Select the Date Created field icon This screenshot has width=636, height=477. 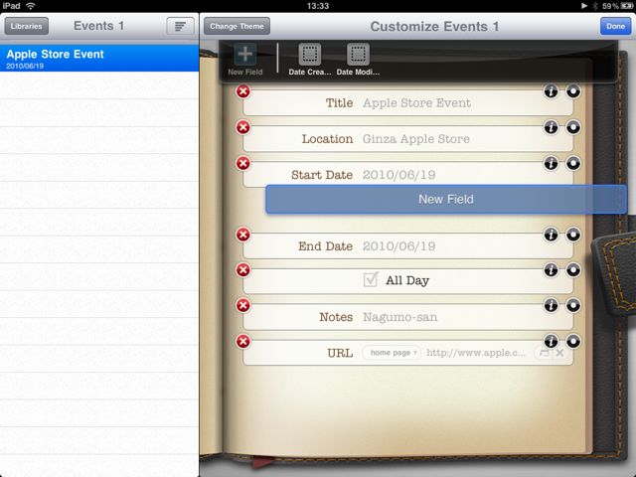pyautogui.click(x=309, y=54)
